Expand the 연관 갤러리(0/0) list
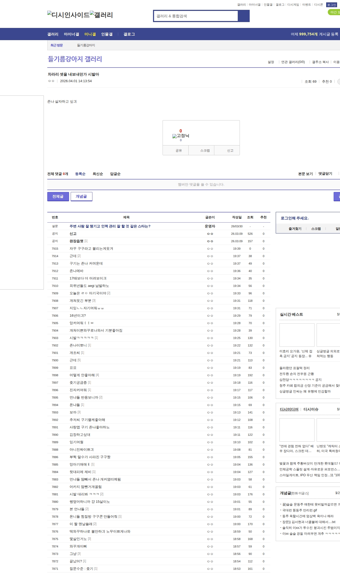340x573 pixels. pyautogui.click(x=293, y=62)
